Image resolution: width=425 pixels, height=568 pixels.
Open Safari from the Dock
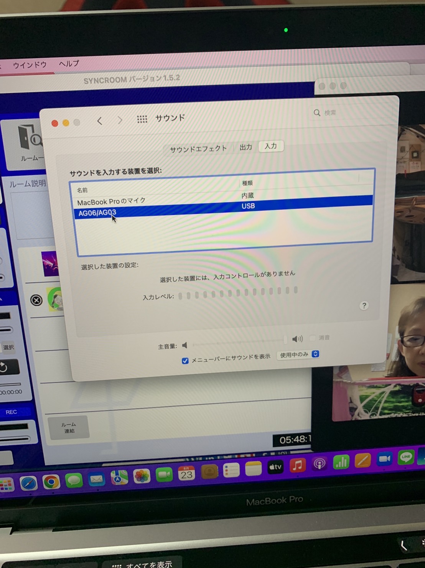point(28,483)
